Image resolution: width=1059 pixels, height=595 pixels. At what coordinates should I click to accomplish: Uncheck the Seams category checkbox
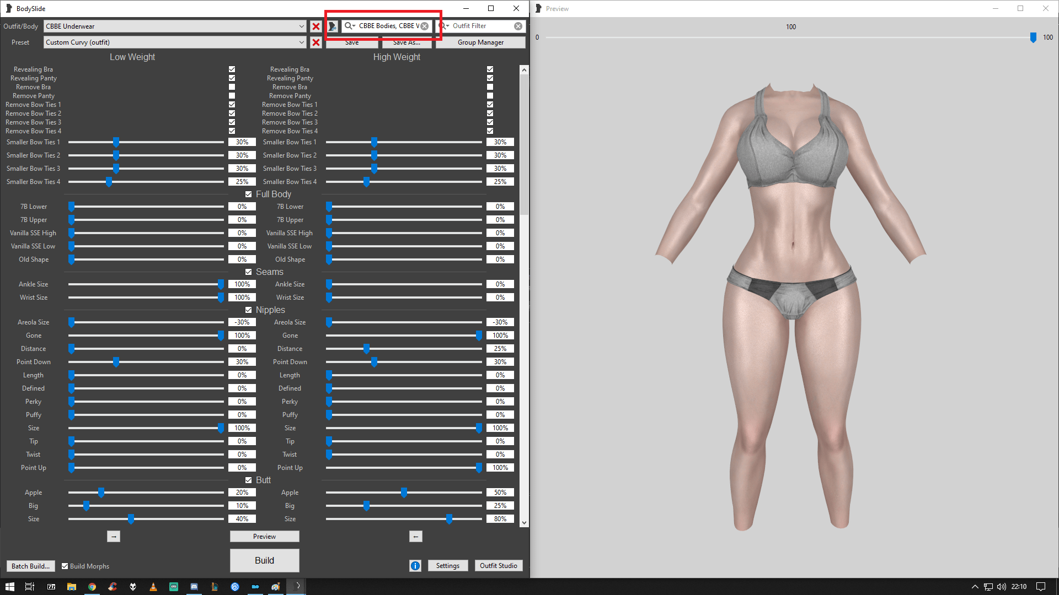pos(249,272)
